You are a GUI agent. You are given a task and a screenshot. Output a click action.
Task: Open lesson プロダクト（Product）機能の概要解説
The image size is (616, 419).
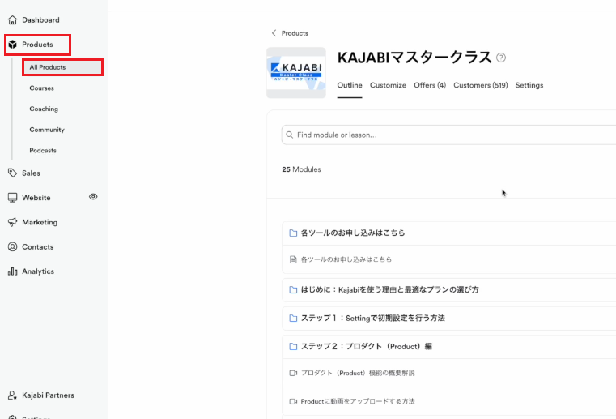pos(358,373)
